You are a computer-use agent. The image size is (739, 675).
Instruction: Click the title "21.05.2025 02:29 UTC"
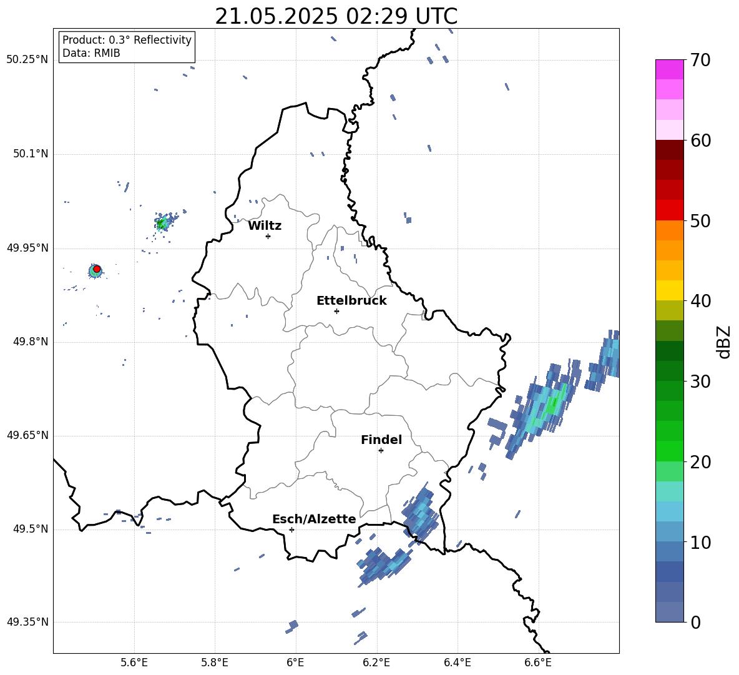[x=336, y=16]
